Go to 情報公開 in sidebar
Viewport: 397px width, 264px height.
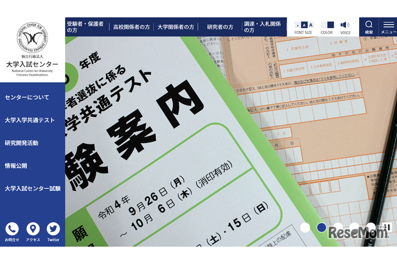tap(16, 165)
